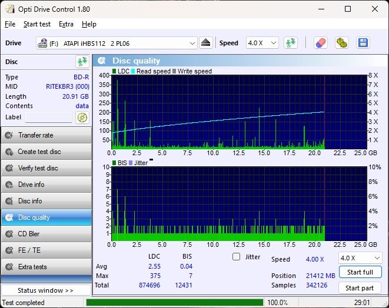Enable the Jitter checkbox
The width and height of the screenshot is (389, 308).
236,257
